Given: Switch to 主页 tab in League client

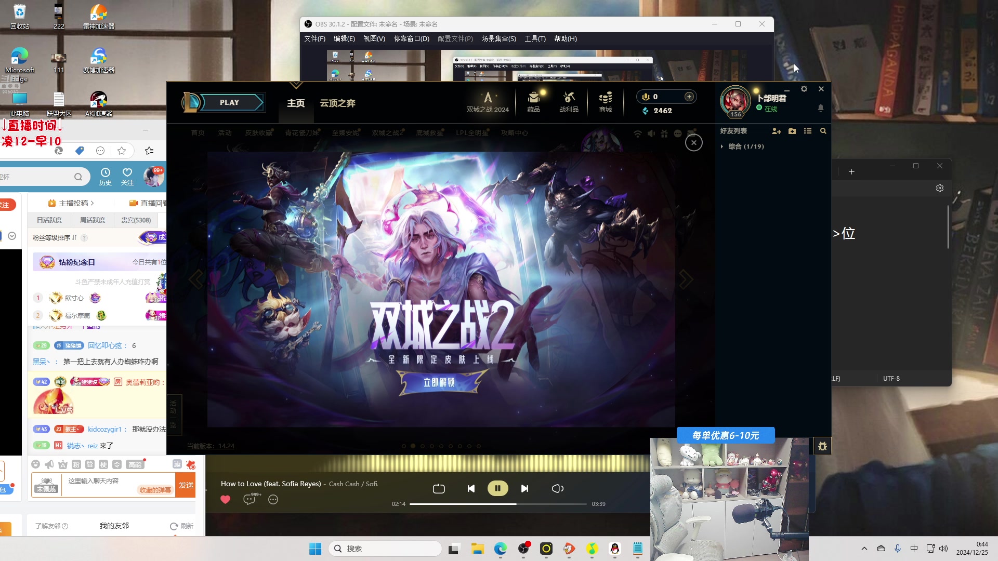Looking at the screenshot, I should 296,103.
